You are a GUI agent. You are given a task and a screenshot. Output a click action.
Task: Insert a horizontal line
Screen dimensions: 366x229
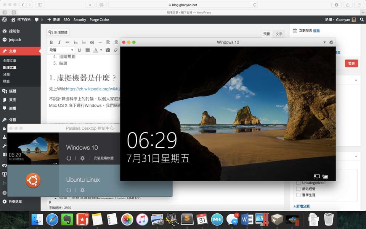[100, 42]
